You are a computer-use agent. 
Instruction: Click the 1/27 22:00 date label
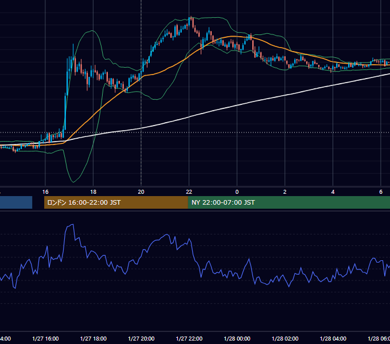click(189, 338)
